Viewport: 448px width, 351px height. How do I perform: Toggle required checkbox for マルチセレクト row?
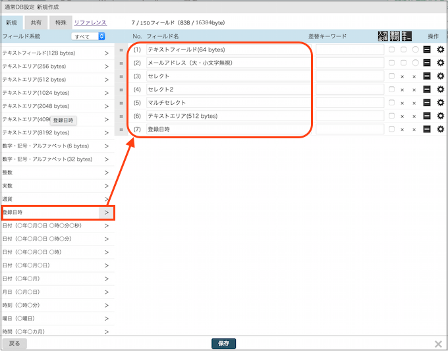(392, 103)
